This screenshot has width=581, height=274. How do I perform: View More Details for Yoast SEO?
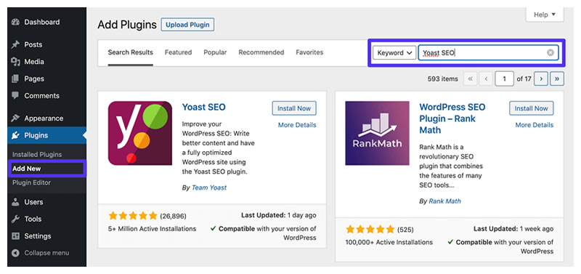point(297,125)
